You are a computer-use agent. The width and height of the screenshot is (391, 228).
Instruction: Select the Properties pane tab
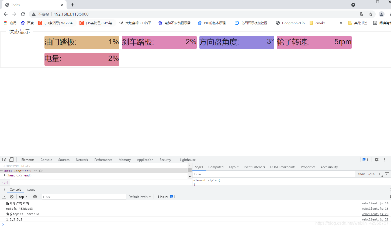[x=308, y=167]
